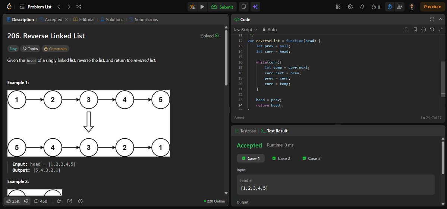Switch to the Description tab
447x209 pixels.
pyautogui.click(x=20, y=20)
